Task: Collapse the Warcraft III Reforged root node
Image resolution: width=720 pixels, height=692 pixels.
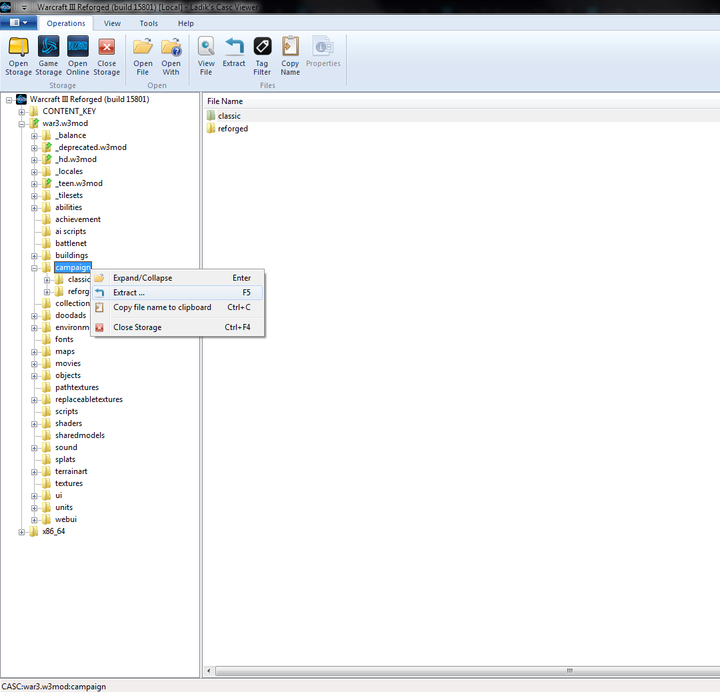Action: coord(9,99)
